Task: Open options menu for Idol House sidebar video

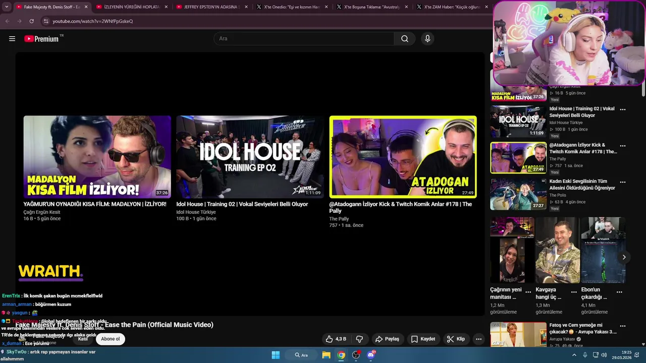Action: [x=623, y=109]
